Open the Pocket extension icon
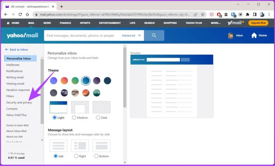Image resolution: width=275 pixels, height=166 pixels. pyautogui.click(x=212, y=15)
